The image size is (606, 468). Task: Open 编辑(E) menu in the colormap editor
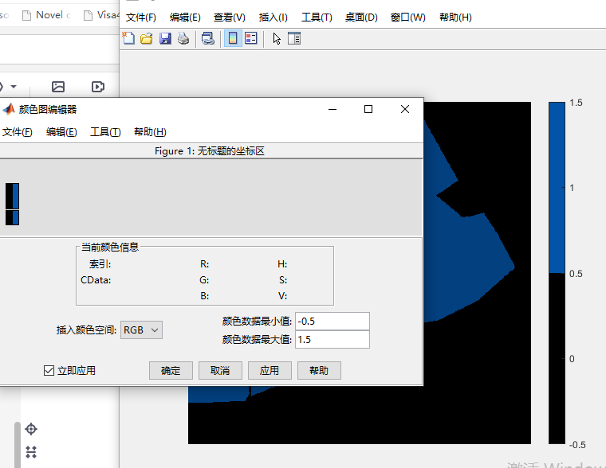pyautogui.click(x=61, y=132)
